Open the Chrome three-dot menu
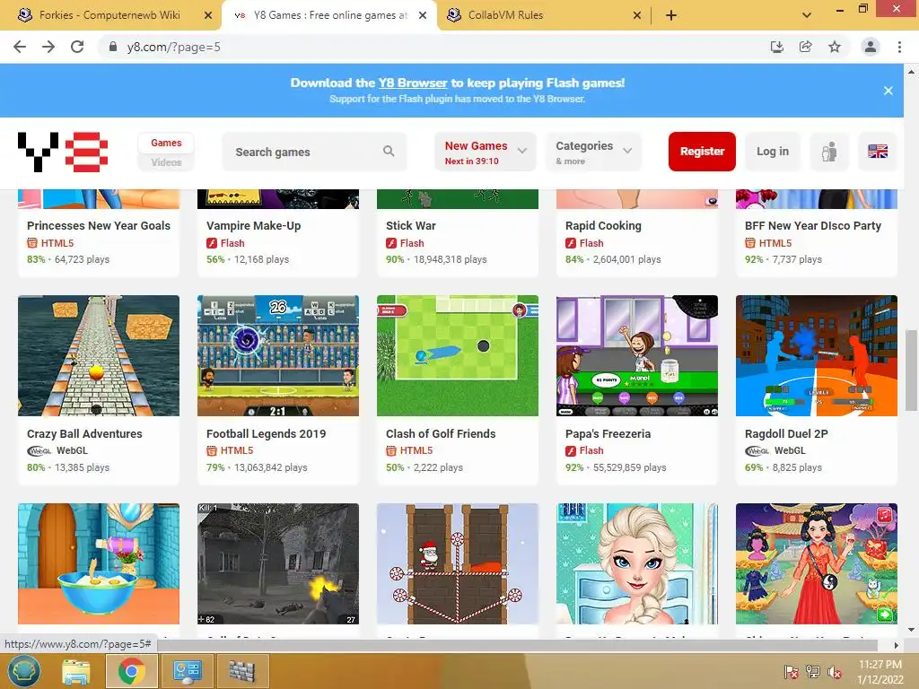Screen dimensions: 919x689 pyautogui.click(x=899, y=47)
